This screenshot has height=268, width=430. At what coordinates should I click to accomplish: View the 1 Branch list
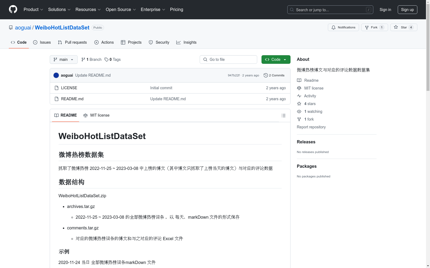click(91, 59)
